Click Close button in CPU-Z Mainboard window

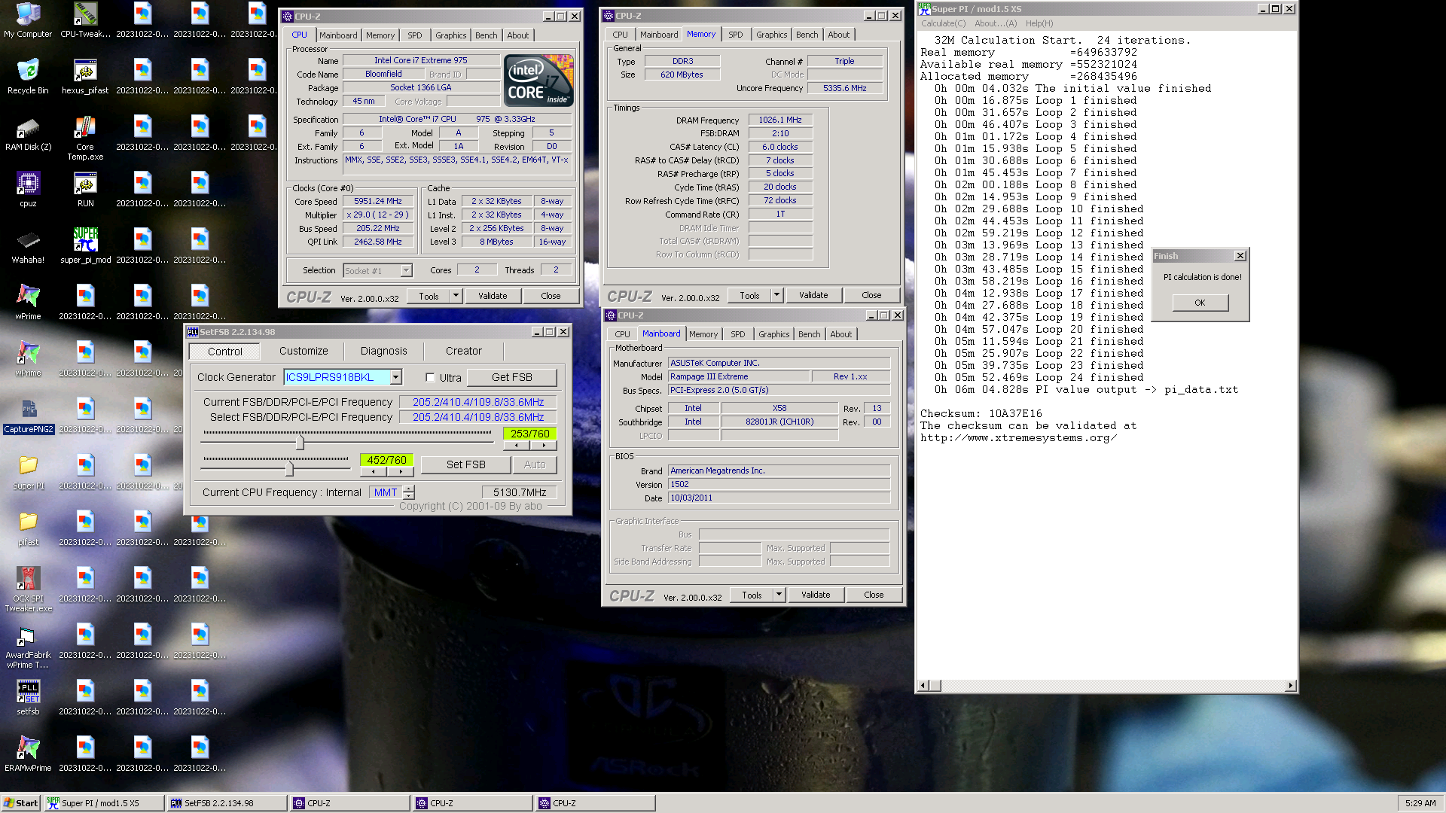point(874,595)
